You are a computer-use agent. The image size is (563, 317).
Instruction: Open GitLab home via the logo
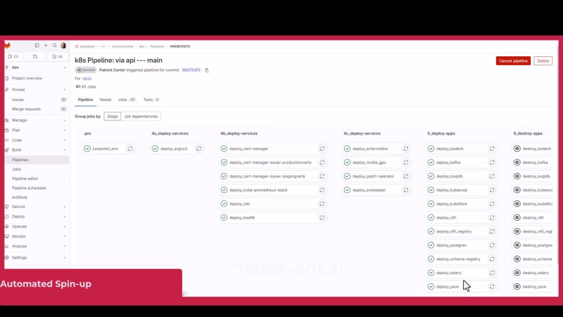pyautogui.click(x=7, y=45)
